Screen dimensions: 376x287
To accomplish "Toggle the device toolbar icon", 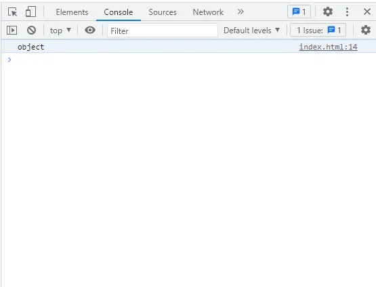I will pos(30,12).
